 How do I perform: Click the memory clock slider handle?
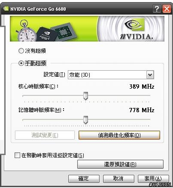[x=85, y=120]
